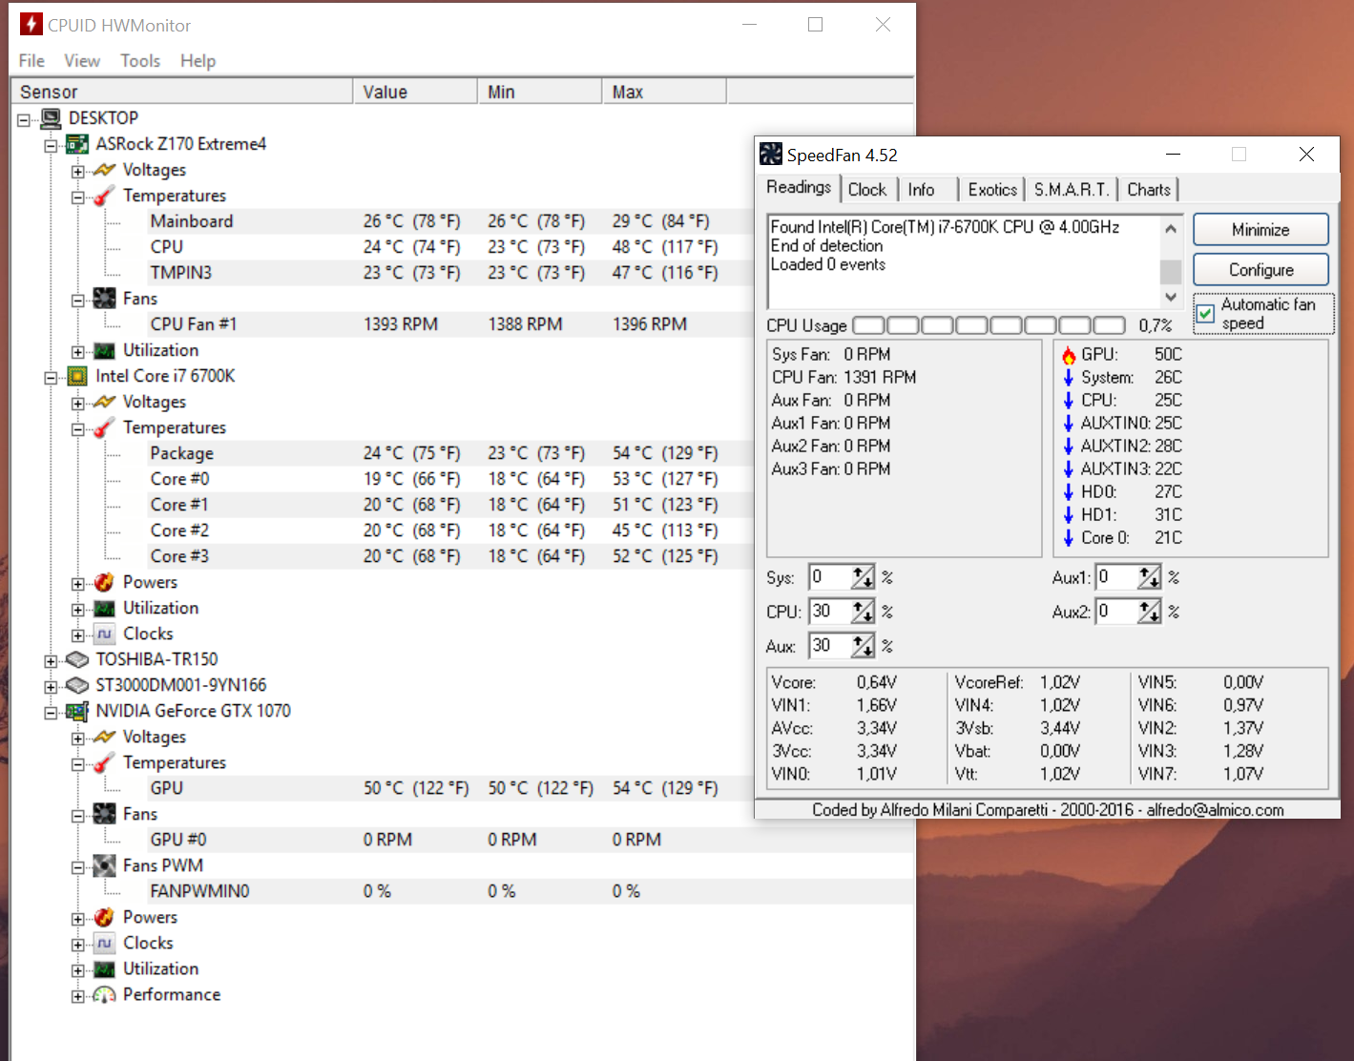Click the log box scroll down arrow
Image resolution: width=1354 pixels, height=1061 pixels.
(1171, 298)
